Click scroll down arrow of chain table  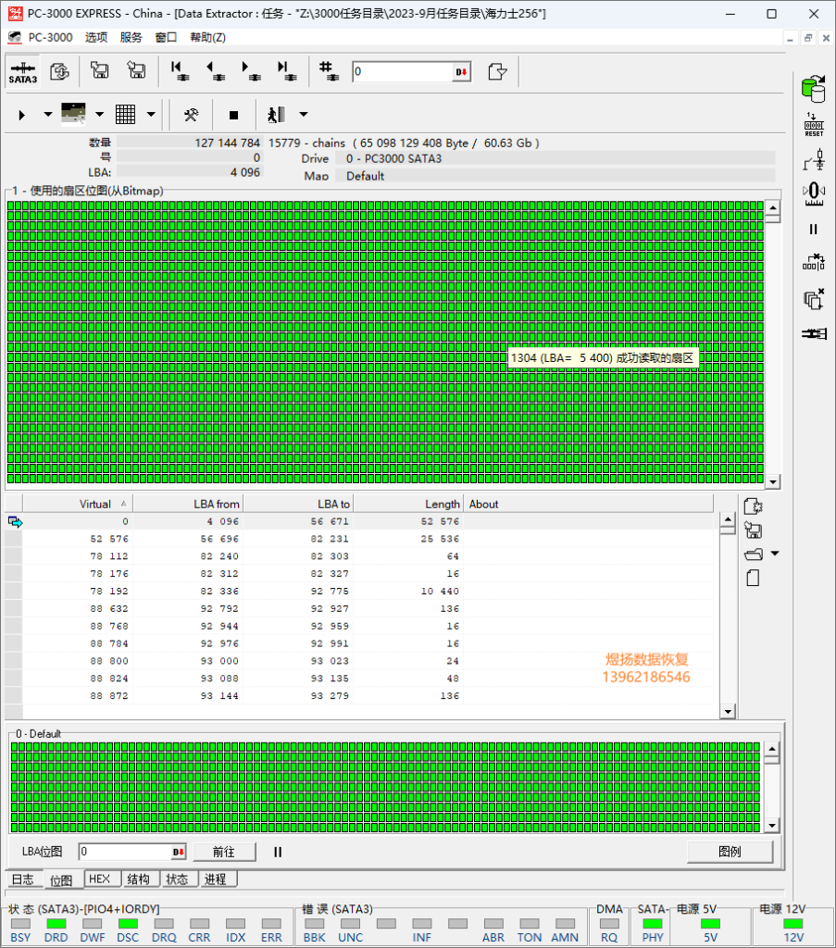(728, 712)
